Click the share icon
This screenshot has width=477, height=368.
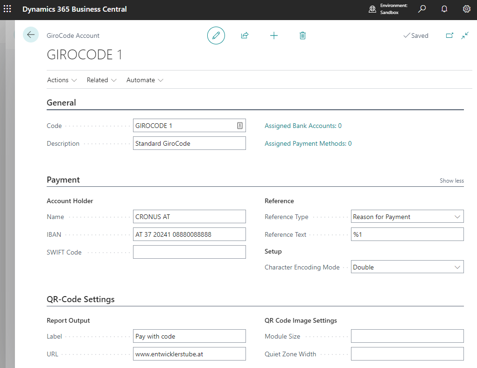(245, 35)
